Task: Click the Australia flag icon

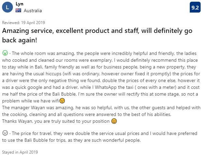Action: click(18, 11)
